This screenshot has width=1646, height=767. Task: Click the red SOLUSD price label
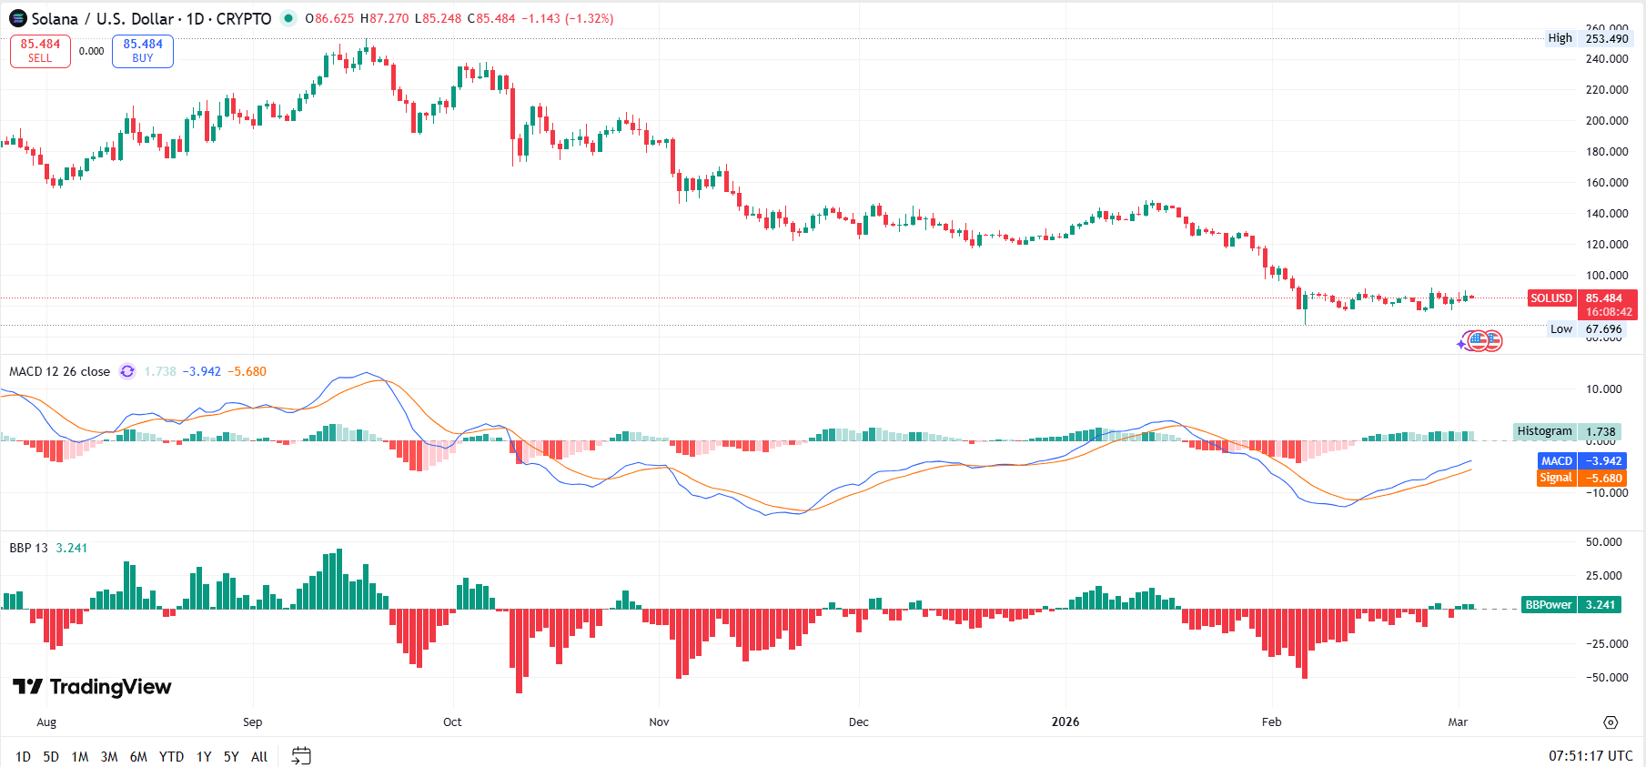pos(1550,298)
